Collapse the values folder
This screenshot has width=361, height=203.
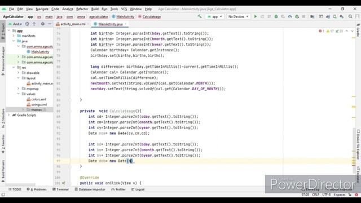[x=19, y=94]
